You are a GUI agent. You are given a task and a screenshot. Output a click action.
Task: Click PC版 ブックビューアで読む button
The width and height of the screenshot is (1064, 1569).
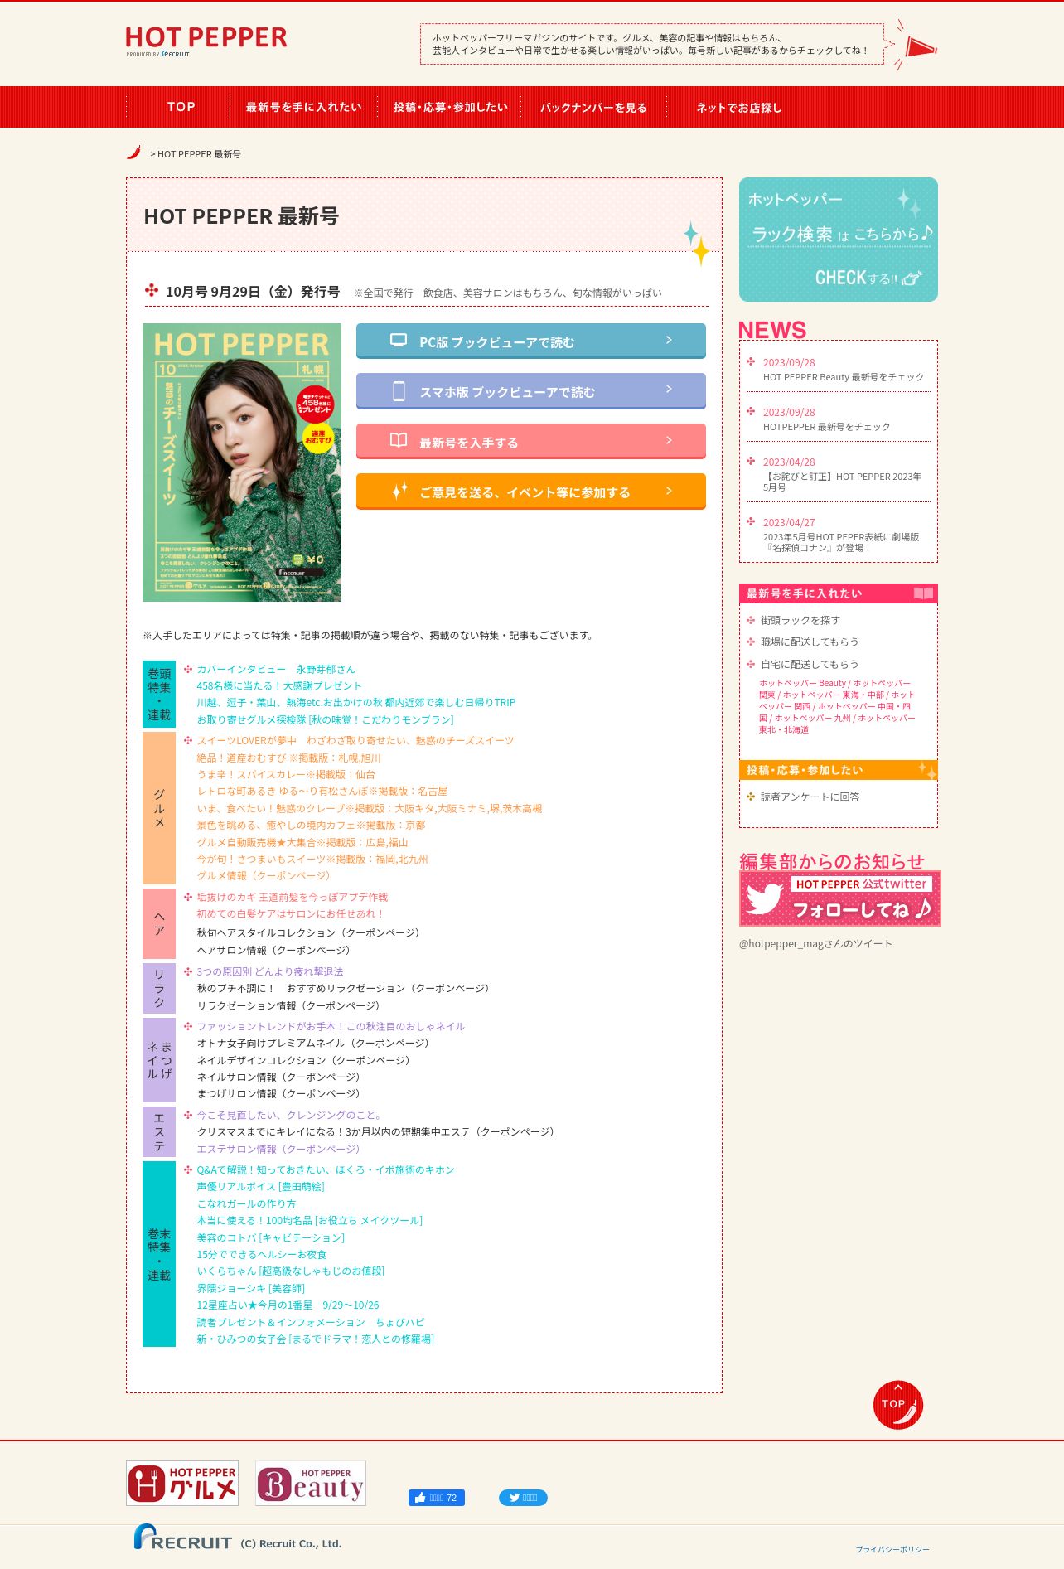pyautogui.click(x=531, y=341)
